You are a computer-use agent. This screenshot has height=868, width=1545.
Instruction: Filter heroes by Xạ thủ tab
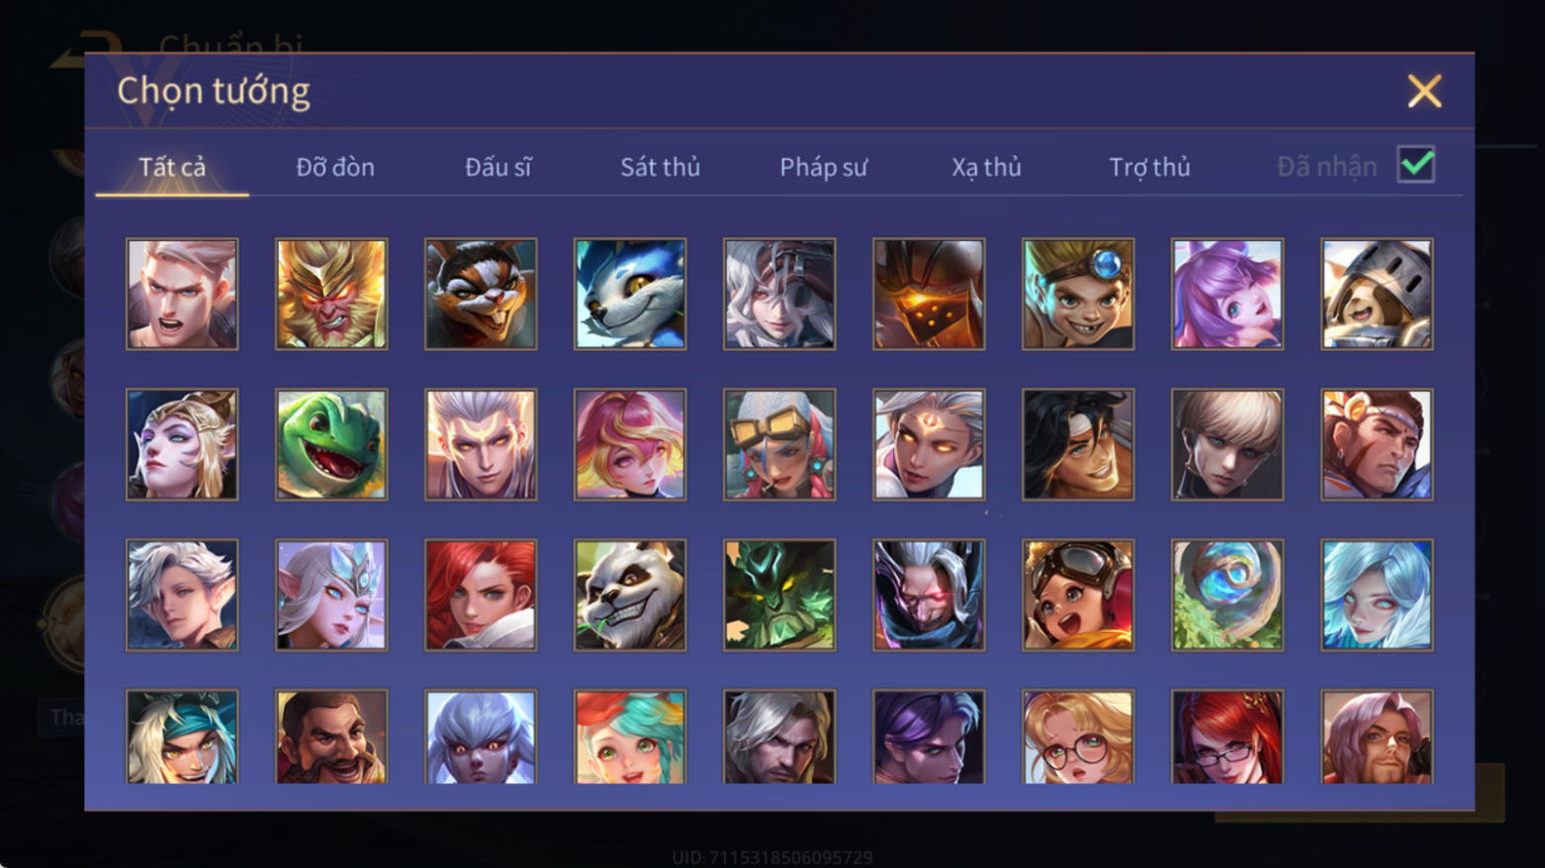point(986,167)
